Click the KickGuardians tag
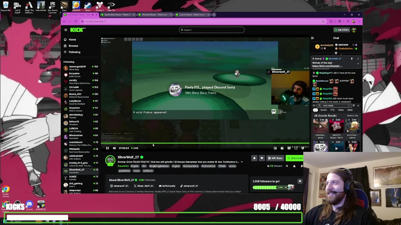Image resolution: width=401 pixels, height=225 pixels. 190,166
